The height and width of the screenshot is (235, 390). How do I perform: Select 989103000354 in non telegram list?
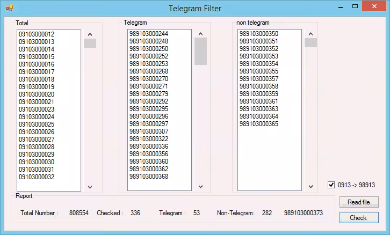click(259, 64)
